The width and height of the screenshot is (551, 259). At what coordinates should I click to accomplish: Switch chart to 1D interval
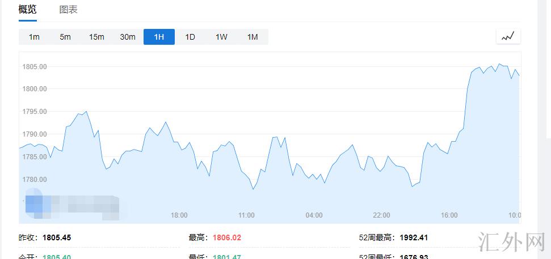190,37
